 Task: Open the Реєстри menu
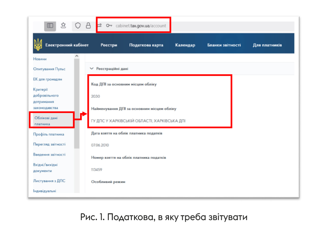point(109,45)
